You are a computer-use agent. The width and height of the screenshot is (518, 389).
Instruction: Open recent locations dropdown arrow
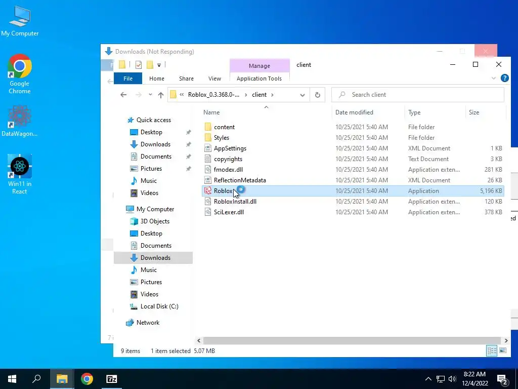point(150,95)
